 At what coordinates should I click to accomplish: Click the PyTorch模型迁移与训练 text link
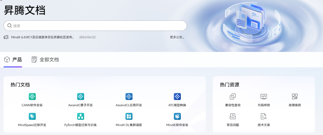click(x=81, y=125)
